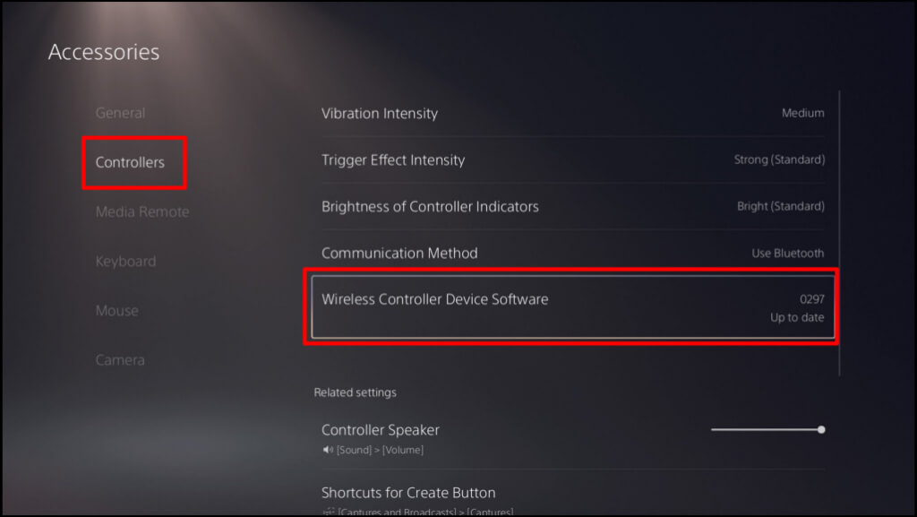
Task: Open Shortcuts for Create Button
Action: (x=408, y=493)
